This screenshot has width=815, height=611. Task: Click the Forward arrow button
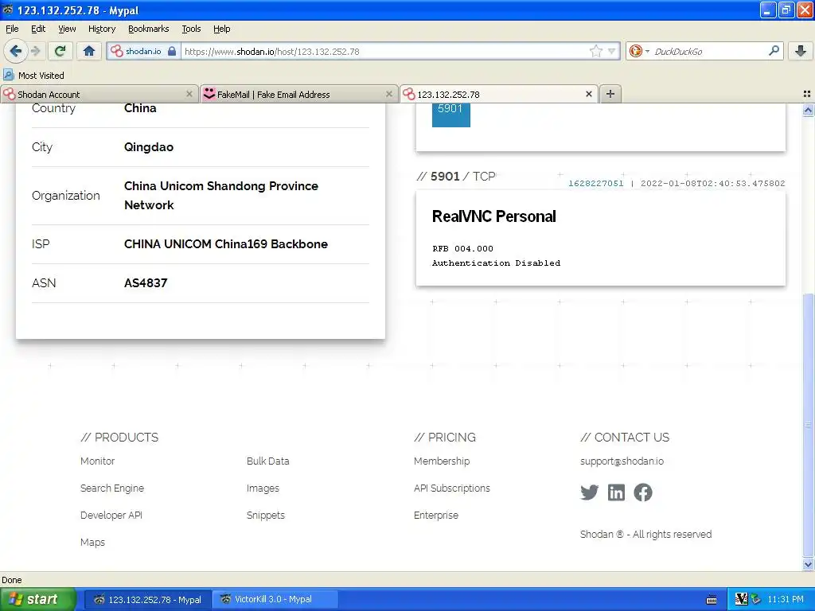click(35, 51)
